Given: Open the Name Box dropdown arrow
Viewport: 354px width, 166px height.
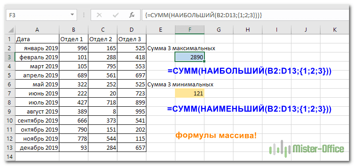Looking at the screenshot, I should pos(72,15).
